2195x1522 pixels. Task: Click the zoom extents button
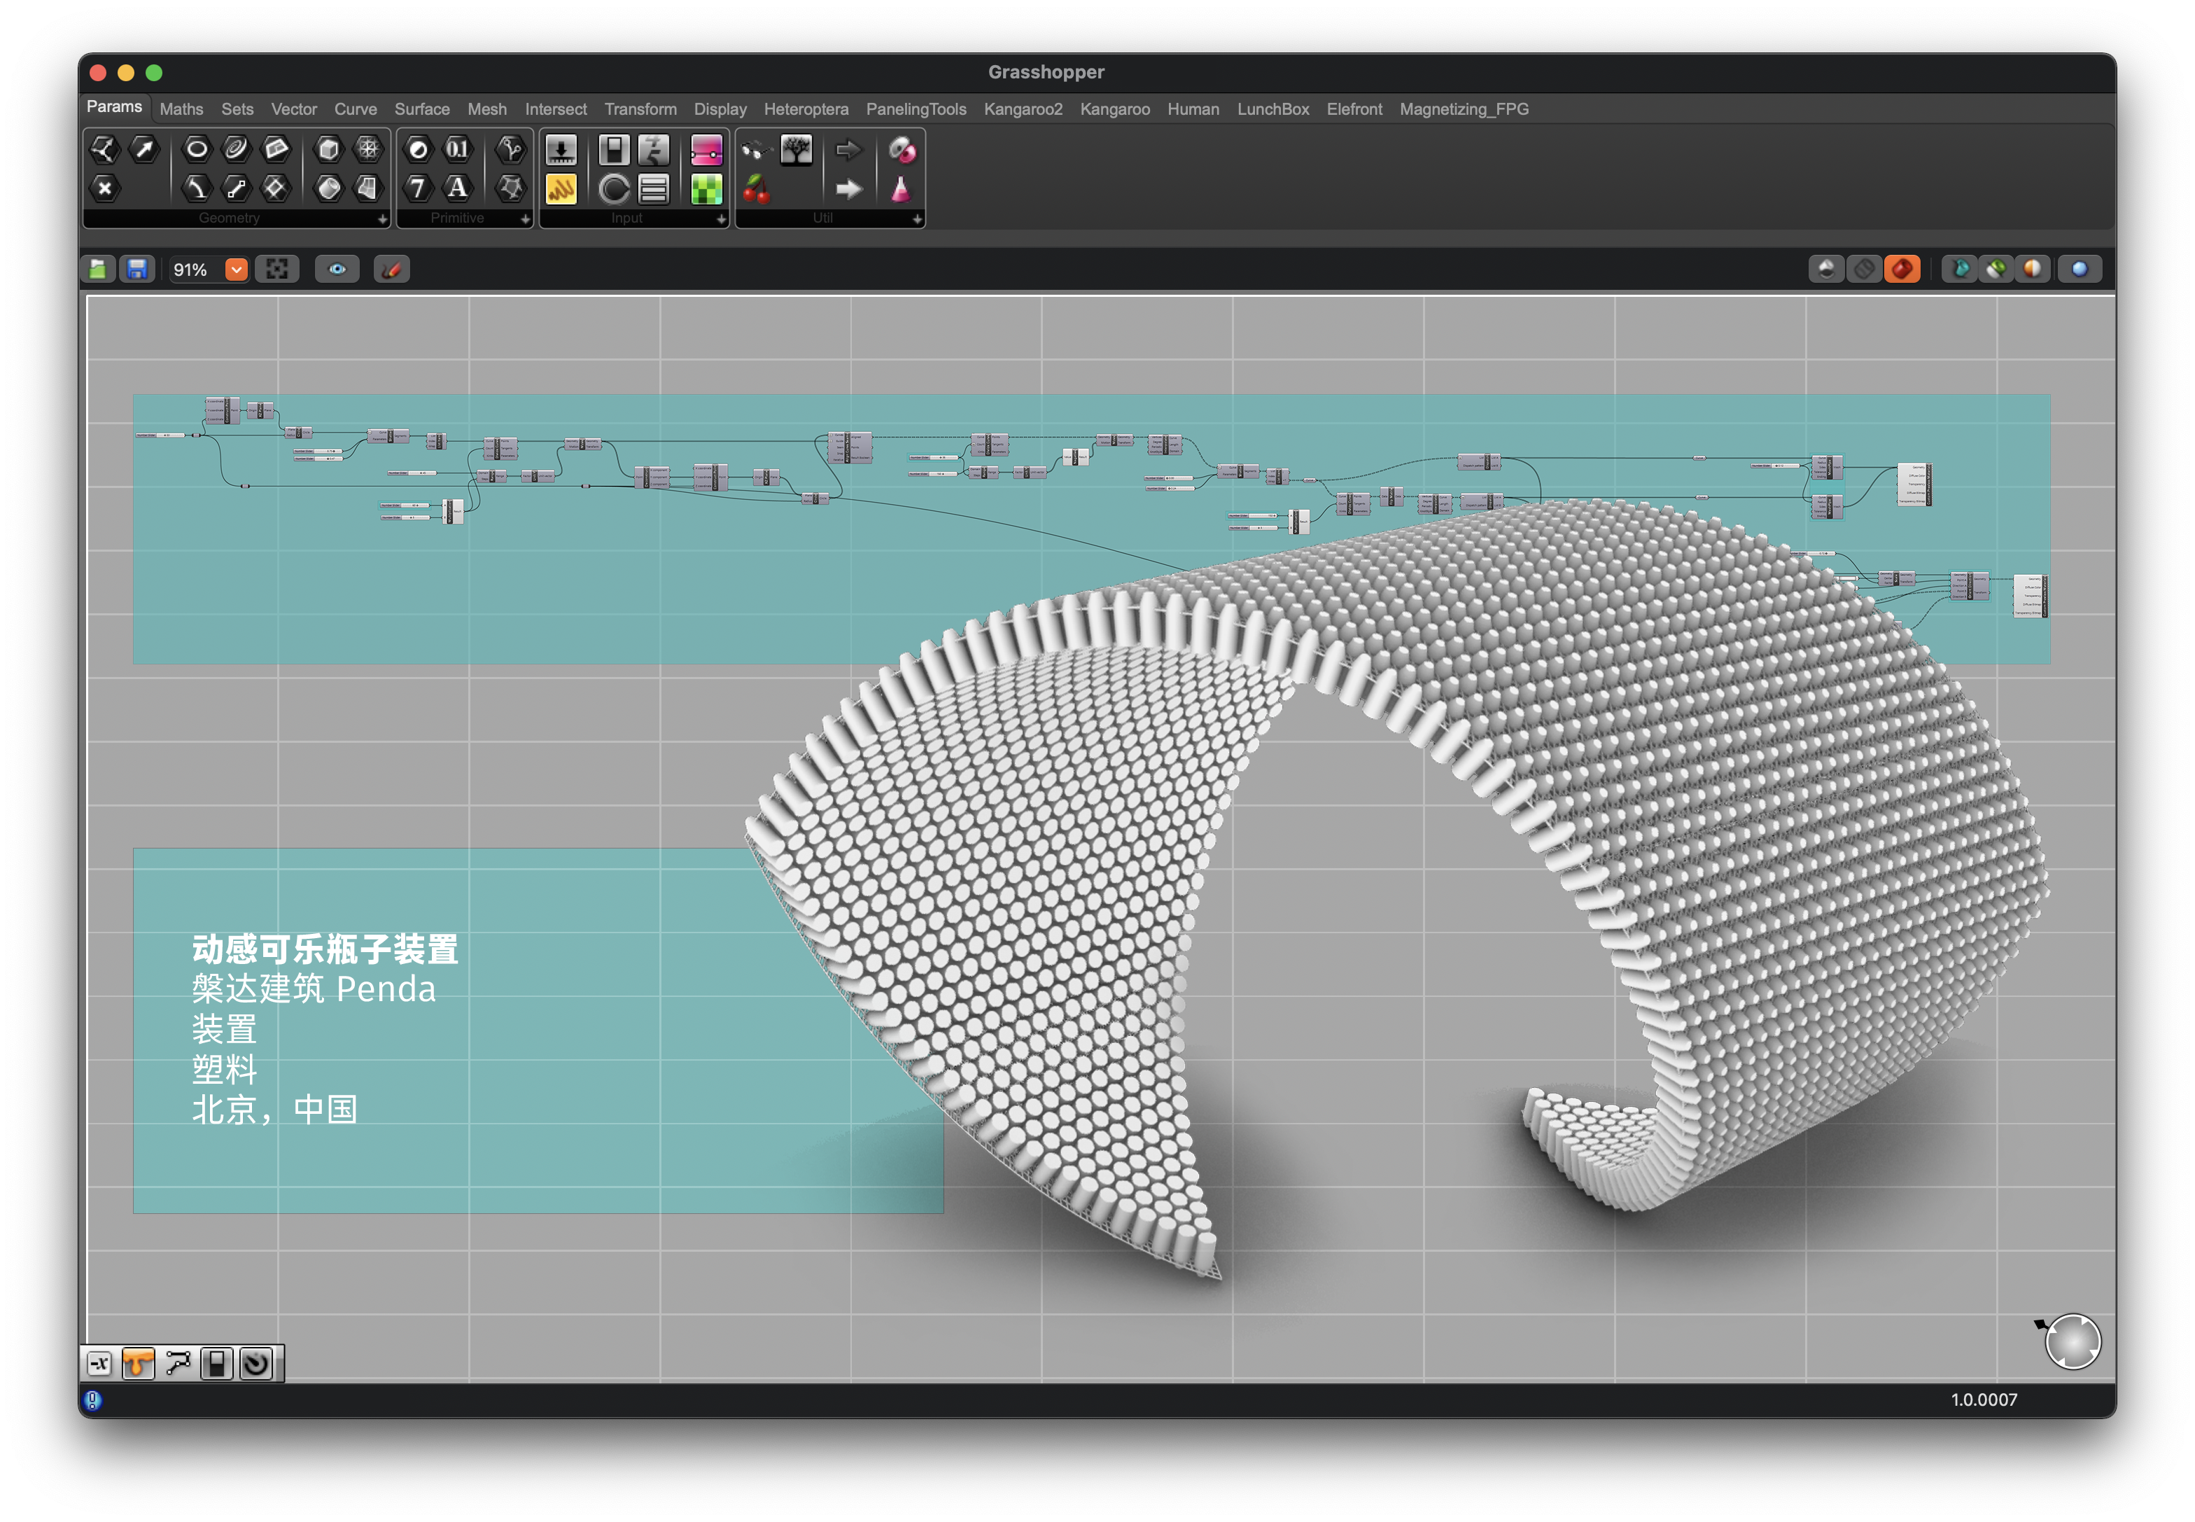point(276,270)
